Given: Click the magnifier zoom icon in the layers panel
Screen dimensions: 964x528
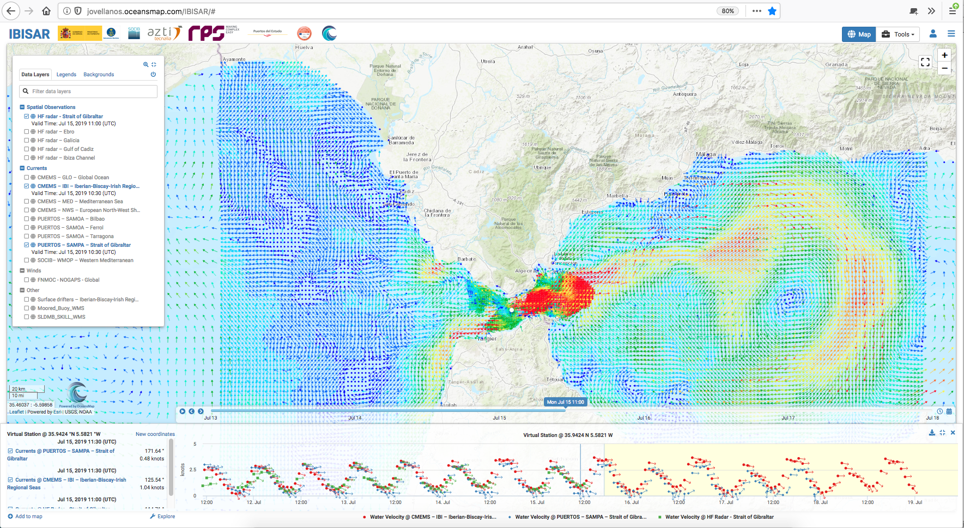Looking at the screenshot, I should (x=145, y=64).
